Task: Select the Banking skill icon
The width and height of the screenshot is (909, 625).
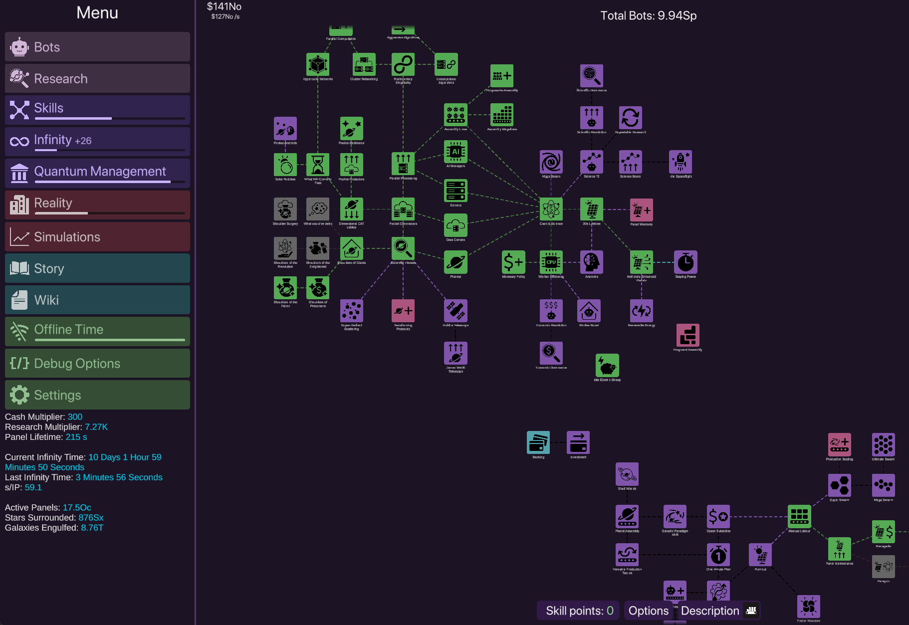Action: tap(538, 442)
